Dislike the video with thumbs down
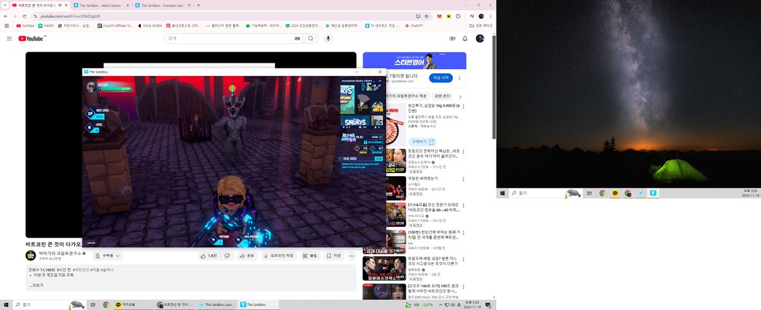Screen dimensions: 761x310 pos(226,256)
